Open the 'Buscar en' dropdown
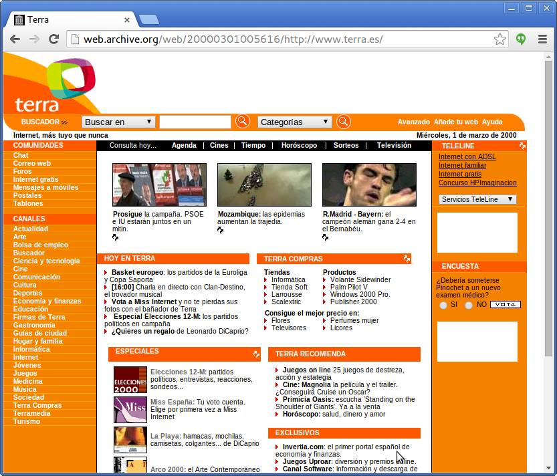Image resolution: width=557 pixels, height=476 pixels. coord(118,122)
